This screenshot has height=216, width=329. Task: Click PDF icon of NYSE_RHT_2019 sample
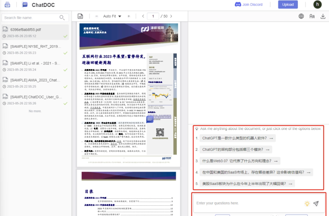5,46
